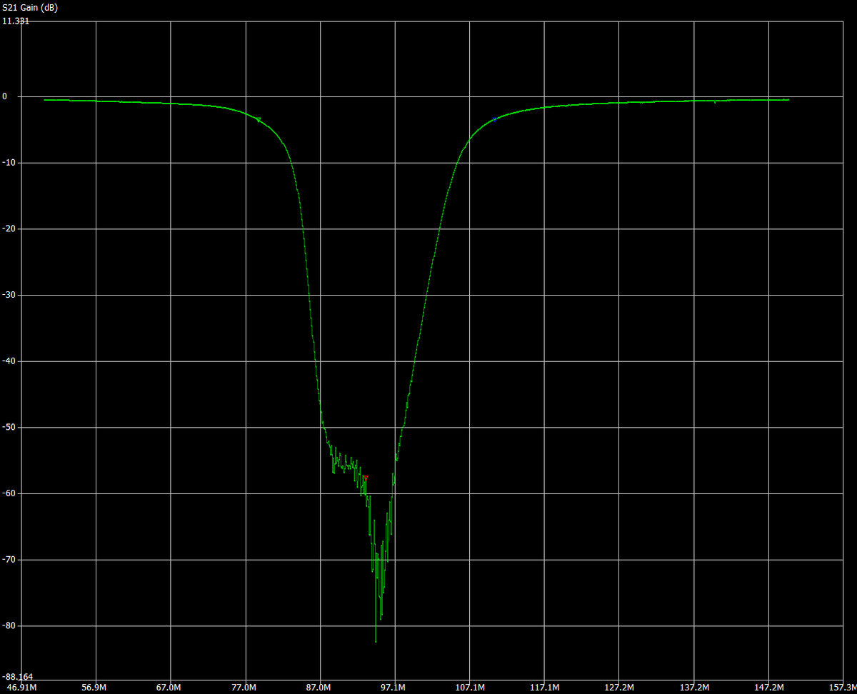Click the 87.0M frequency label
This screenshot has width=857, height=694.
319,688
